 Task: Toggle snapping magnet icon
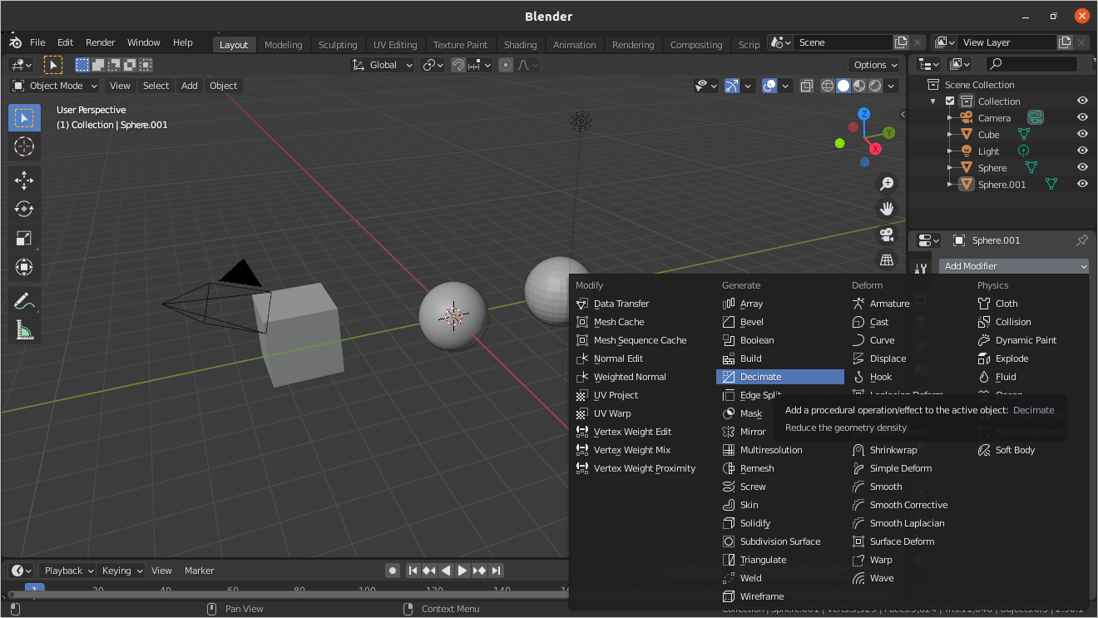coord(458,65)
